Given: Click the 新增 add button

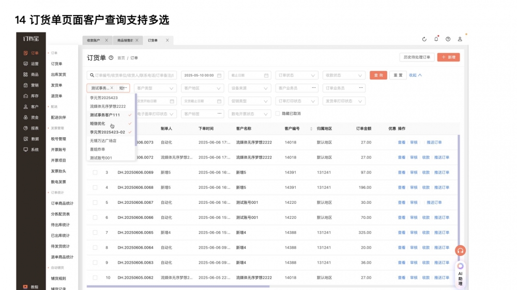Looking at the screenshot, I should pyautogui.click(x=448, y=57).
